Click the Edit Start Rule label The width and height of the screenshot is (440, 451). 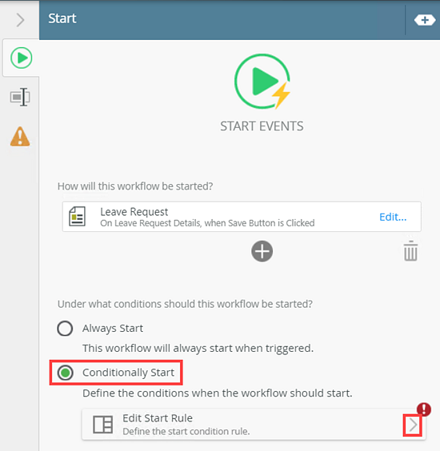[x=158, y=418]
